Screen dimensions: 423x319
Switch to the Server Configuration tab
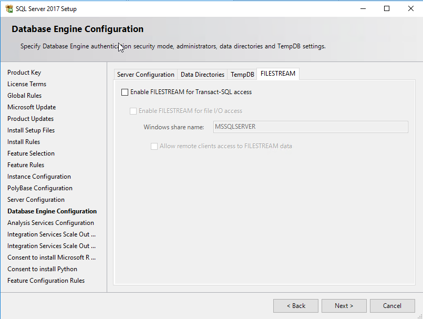point(146,75)
